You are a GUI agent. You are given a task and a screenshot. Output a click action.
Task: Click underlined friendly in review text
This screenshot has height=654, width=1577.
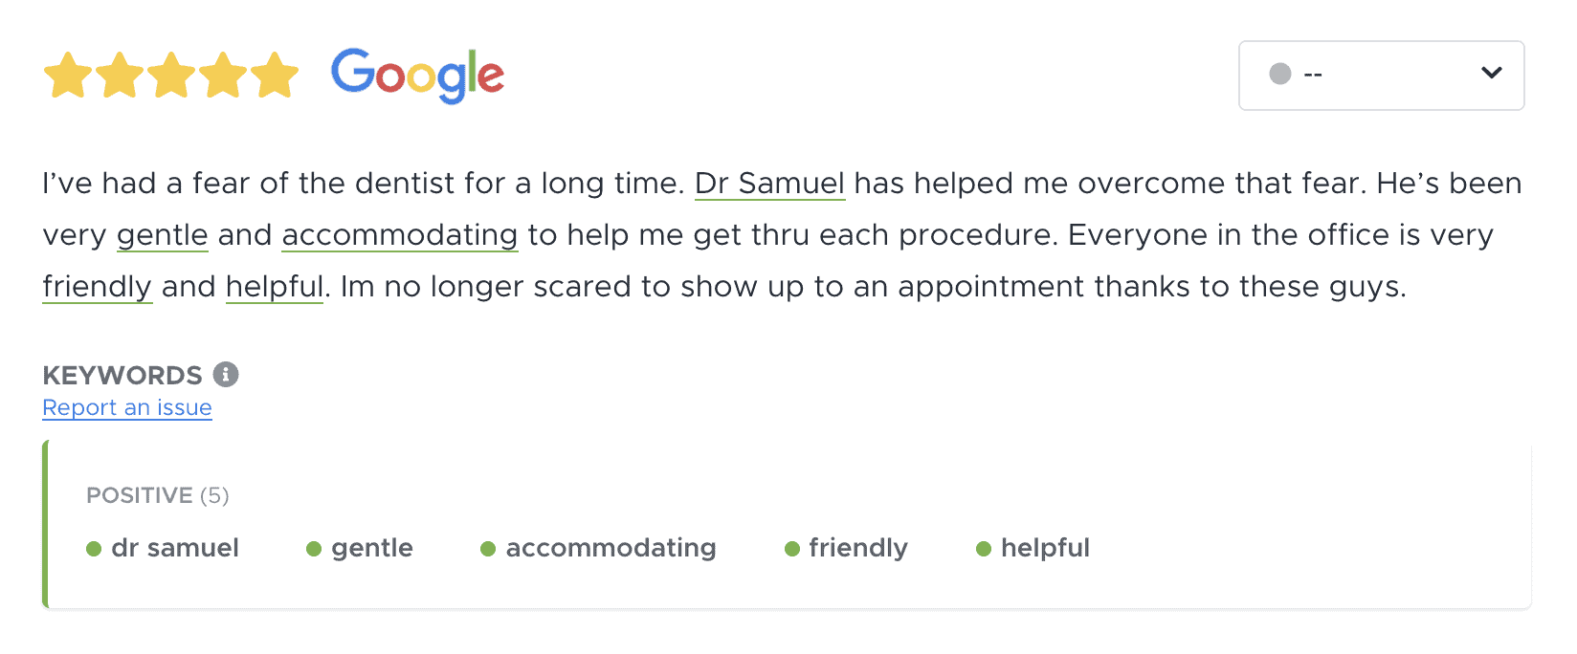point(97,286)
